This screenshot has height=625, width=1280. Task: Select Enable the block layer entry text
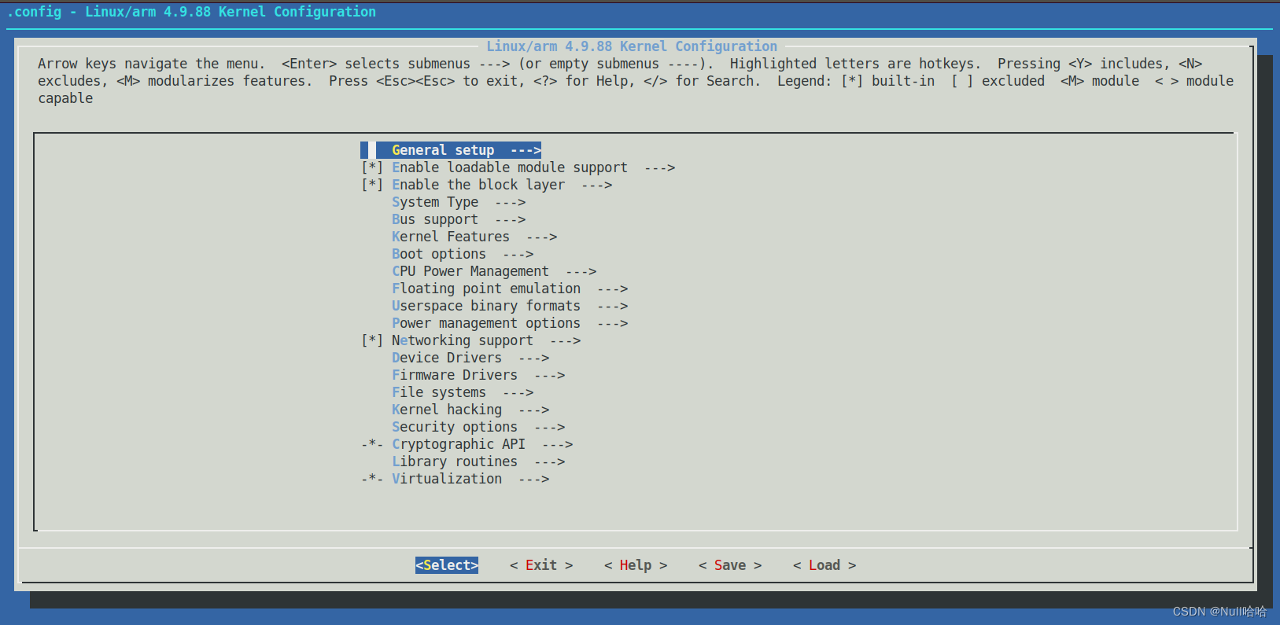tap(478, 185)
